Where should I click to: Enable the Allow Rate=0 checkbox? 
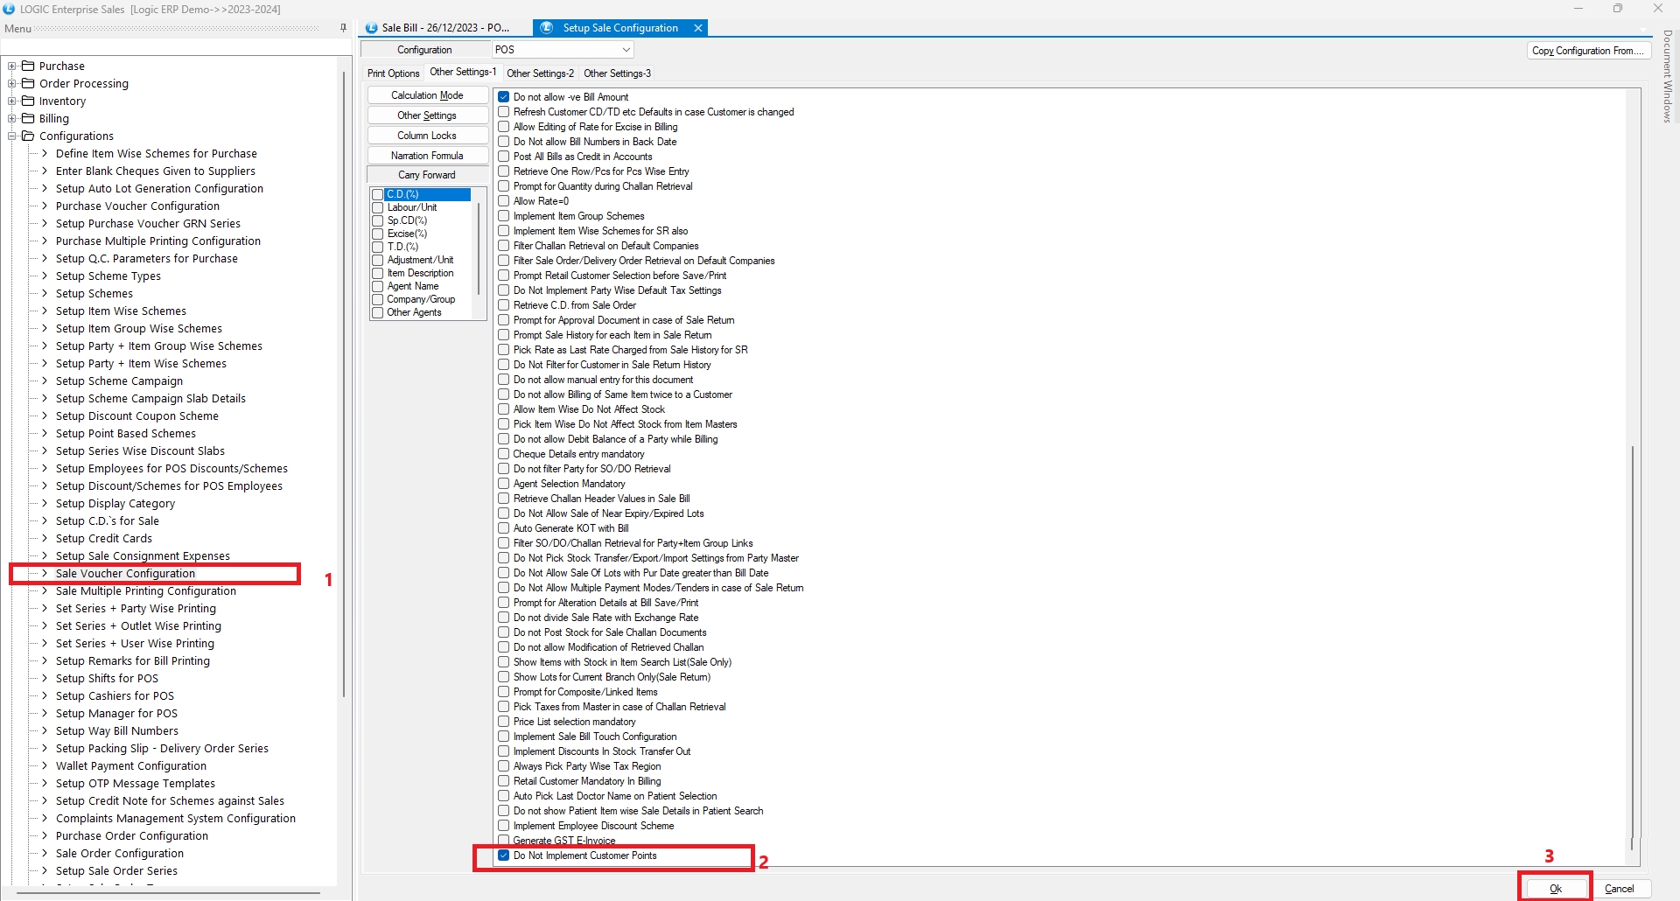(x=504, y=201)
